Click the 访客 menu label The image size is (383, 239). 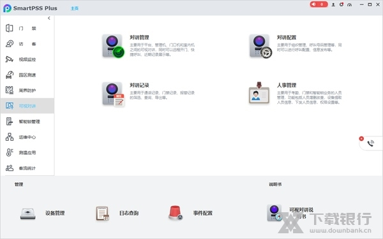click(x=27, y=44)
